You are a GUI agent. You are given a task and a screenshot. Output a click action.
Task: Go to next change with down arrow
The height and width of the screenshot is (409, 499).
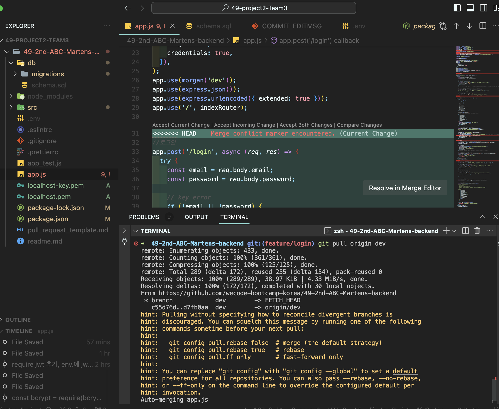[x=470, y=26]
